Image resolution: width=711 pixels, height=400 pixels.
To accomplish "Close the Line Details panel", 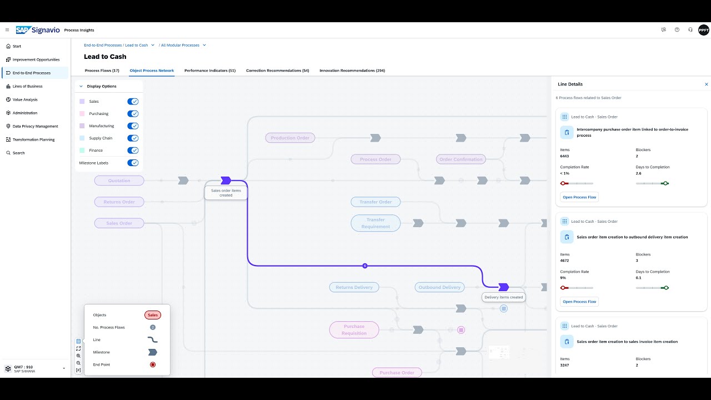I will point(707,84).
